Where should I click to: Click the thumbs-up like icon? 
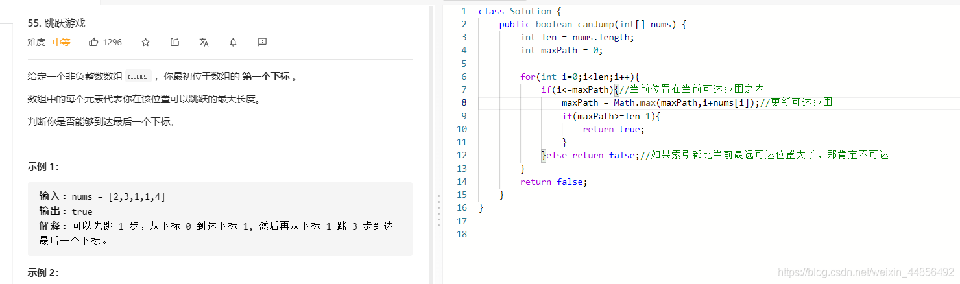(93, 42)
